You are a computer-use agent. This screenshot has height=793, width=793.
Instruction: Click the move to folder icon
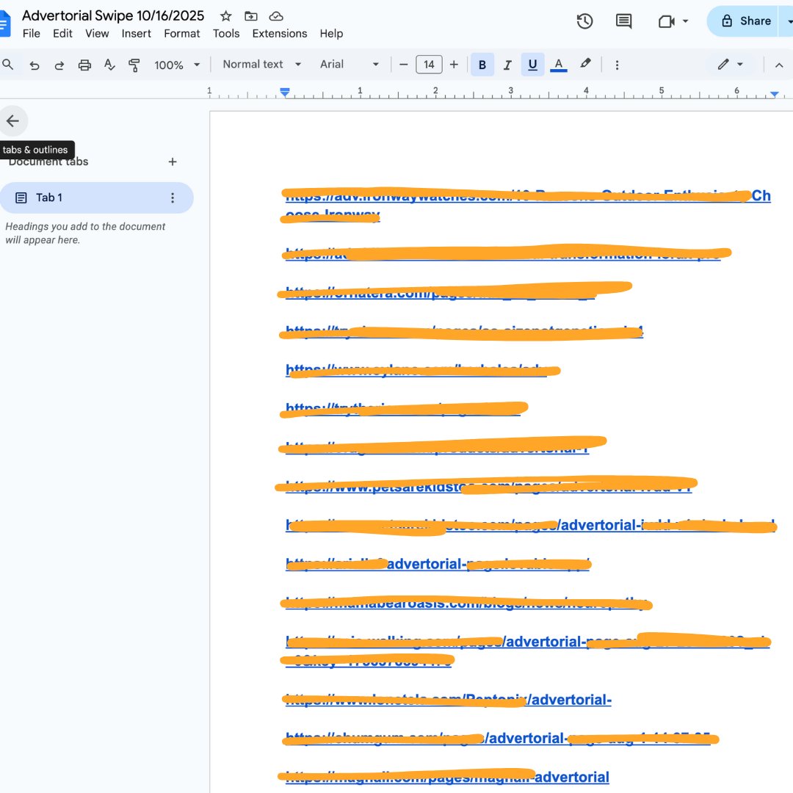(251, 16)
